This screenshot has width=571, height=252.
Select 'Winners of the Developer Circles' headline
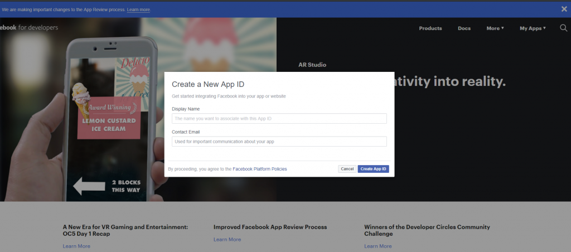coord(427,230)
